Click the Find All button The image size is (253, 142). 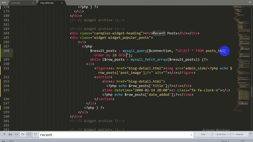click(240, 134)
